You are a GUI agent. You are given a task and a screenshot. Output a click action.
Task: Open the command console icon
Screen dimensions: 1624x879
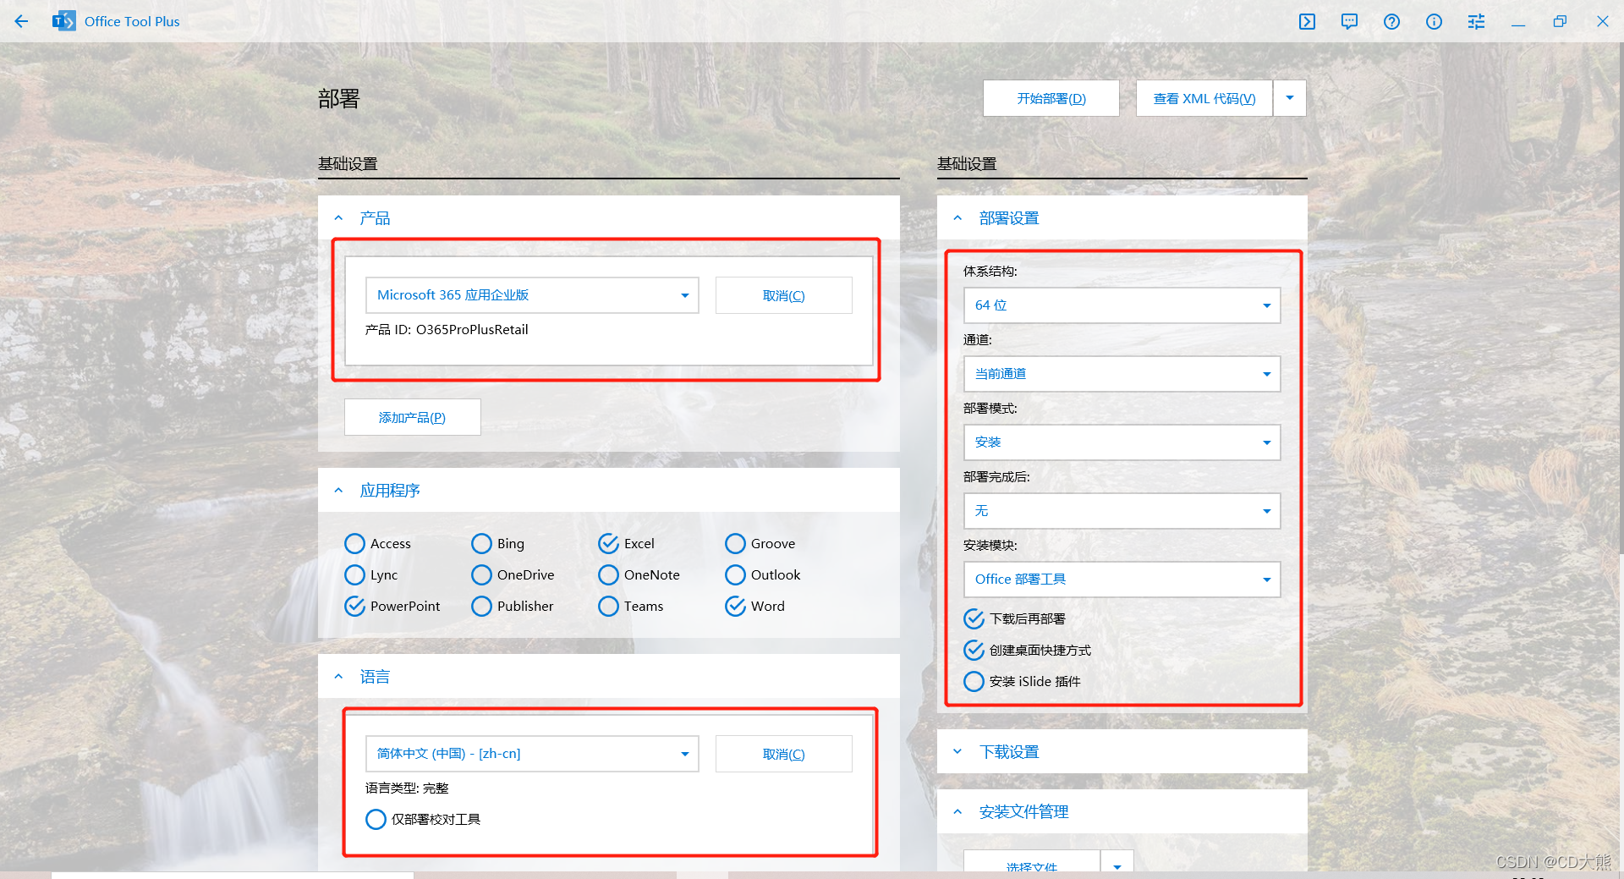click(x=1307, y=21)
